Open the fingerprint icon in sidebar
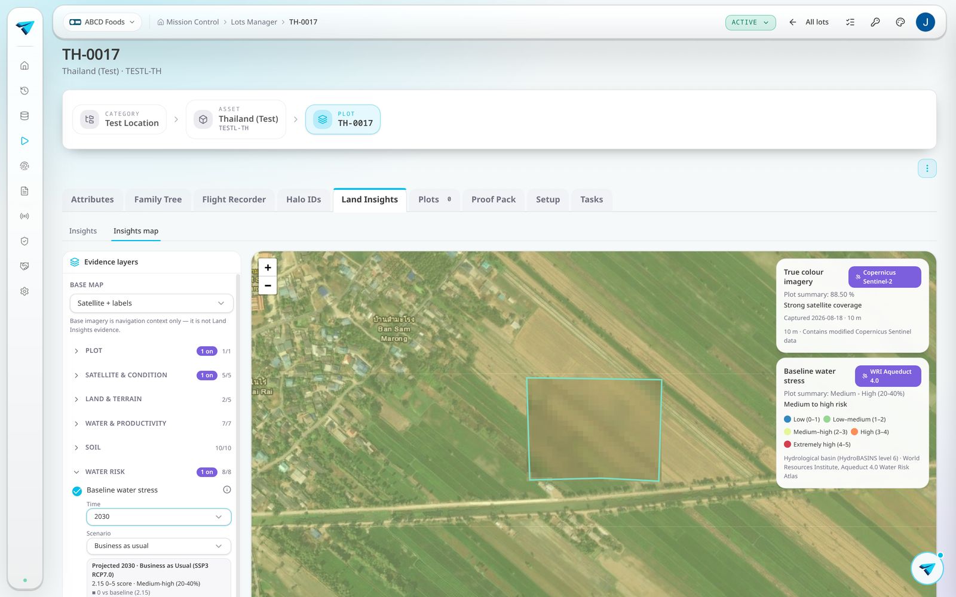Image resolution: width=956 pixels, height=597 pixels. click(x=24, y=166)
